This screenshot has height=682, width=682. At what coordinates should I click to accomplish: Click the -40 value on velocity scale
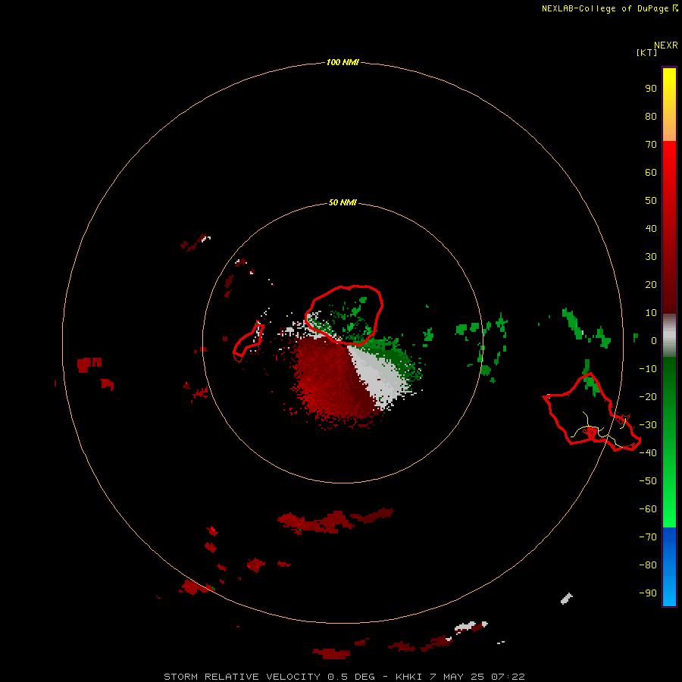(x=648, y=453)
